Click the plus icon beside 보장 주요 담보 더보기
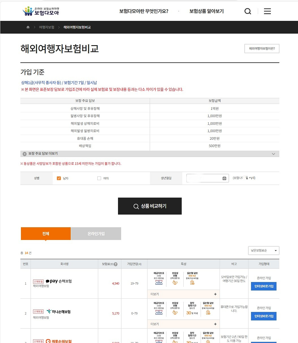This screenshot has height=343, width=298. (x=25, y=154)
